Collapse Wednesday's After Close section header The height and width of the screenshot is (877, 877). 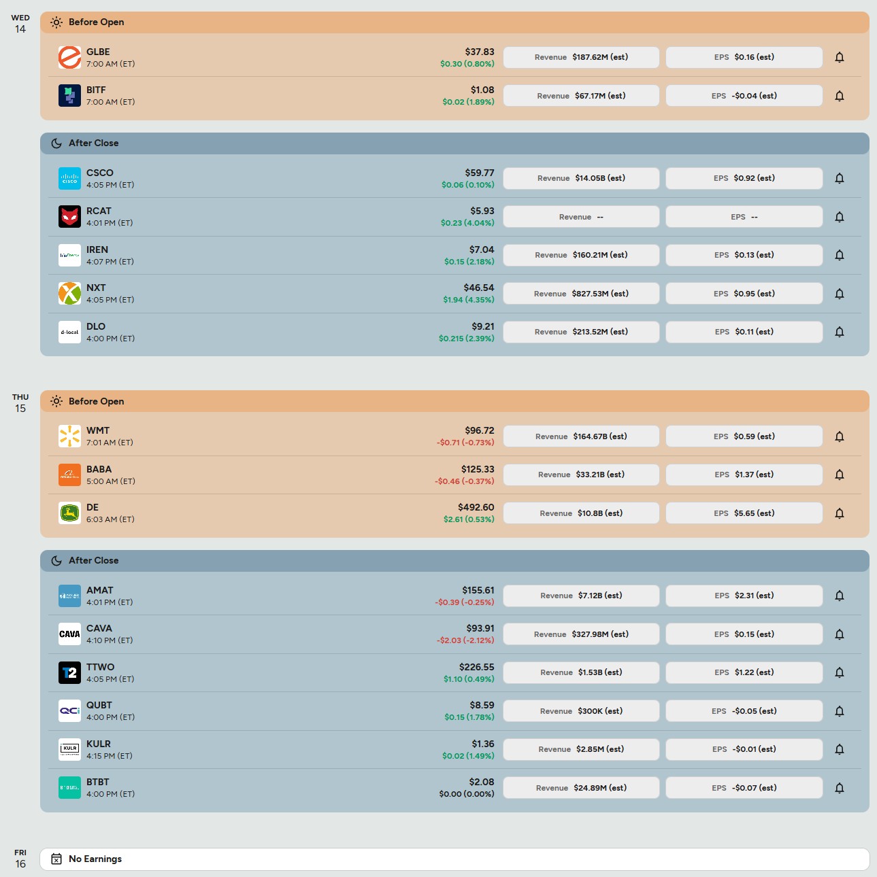pos(454,143)
